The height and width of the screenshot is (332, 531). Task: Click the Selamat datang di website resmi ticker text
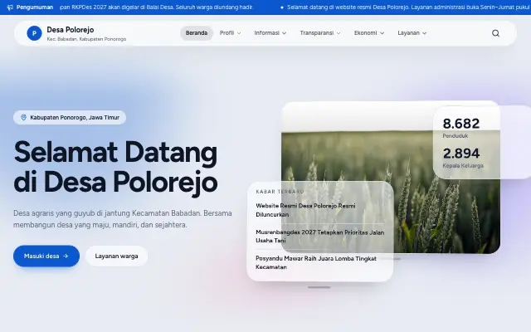(x=409, y=7)
